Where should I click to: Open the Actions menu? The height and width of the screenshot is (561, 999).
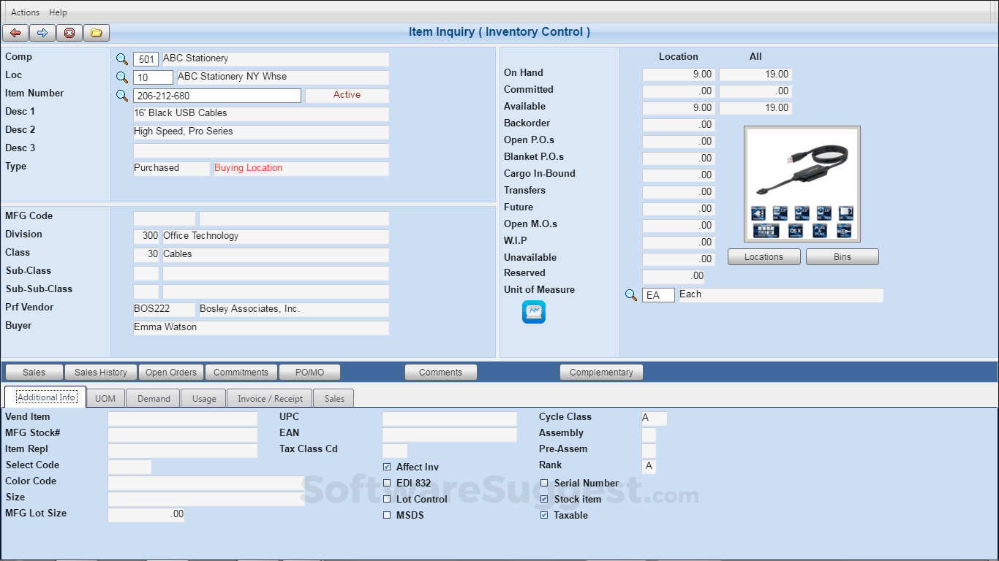(24, 12)
